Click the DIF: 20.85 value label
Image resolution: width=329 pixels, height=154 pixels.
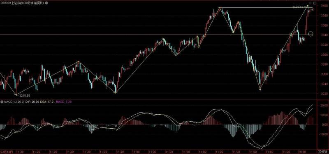point(32,102)
